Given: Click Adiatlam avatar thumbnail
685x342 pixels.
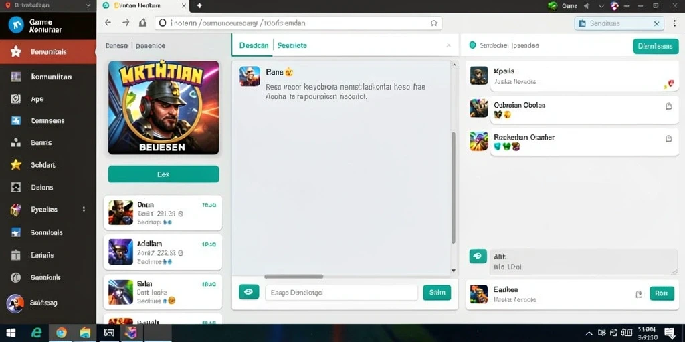Looking at the screenshot, I should (120, 252).
